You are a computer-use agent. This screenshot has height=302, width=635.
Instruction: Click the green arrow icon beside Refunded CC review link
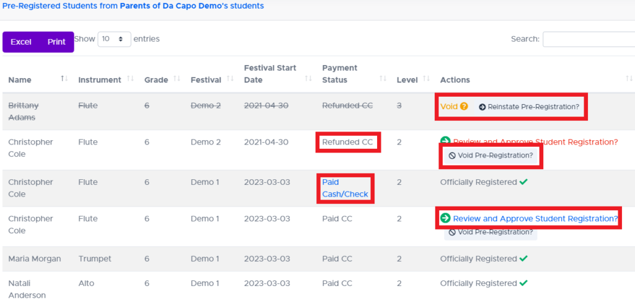click(445, 141)
